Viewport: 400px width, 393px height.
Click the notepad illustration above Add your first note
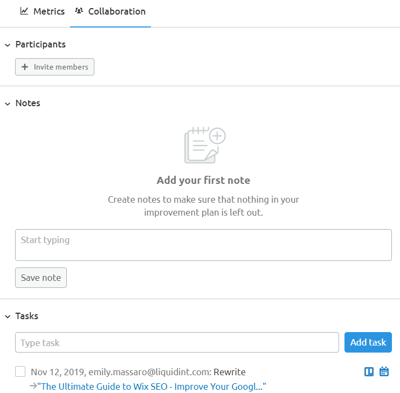[205, 145]
